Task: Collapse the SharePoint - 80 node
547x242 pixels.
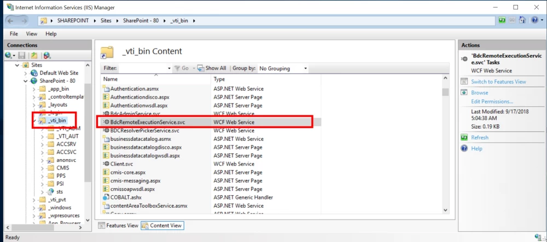Action: pos(26,81)
